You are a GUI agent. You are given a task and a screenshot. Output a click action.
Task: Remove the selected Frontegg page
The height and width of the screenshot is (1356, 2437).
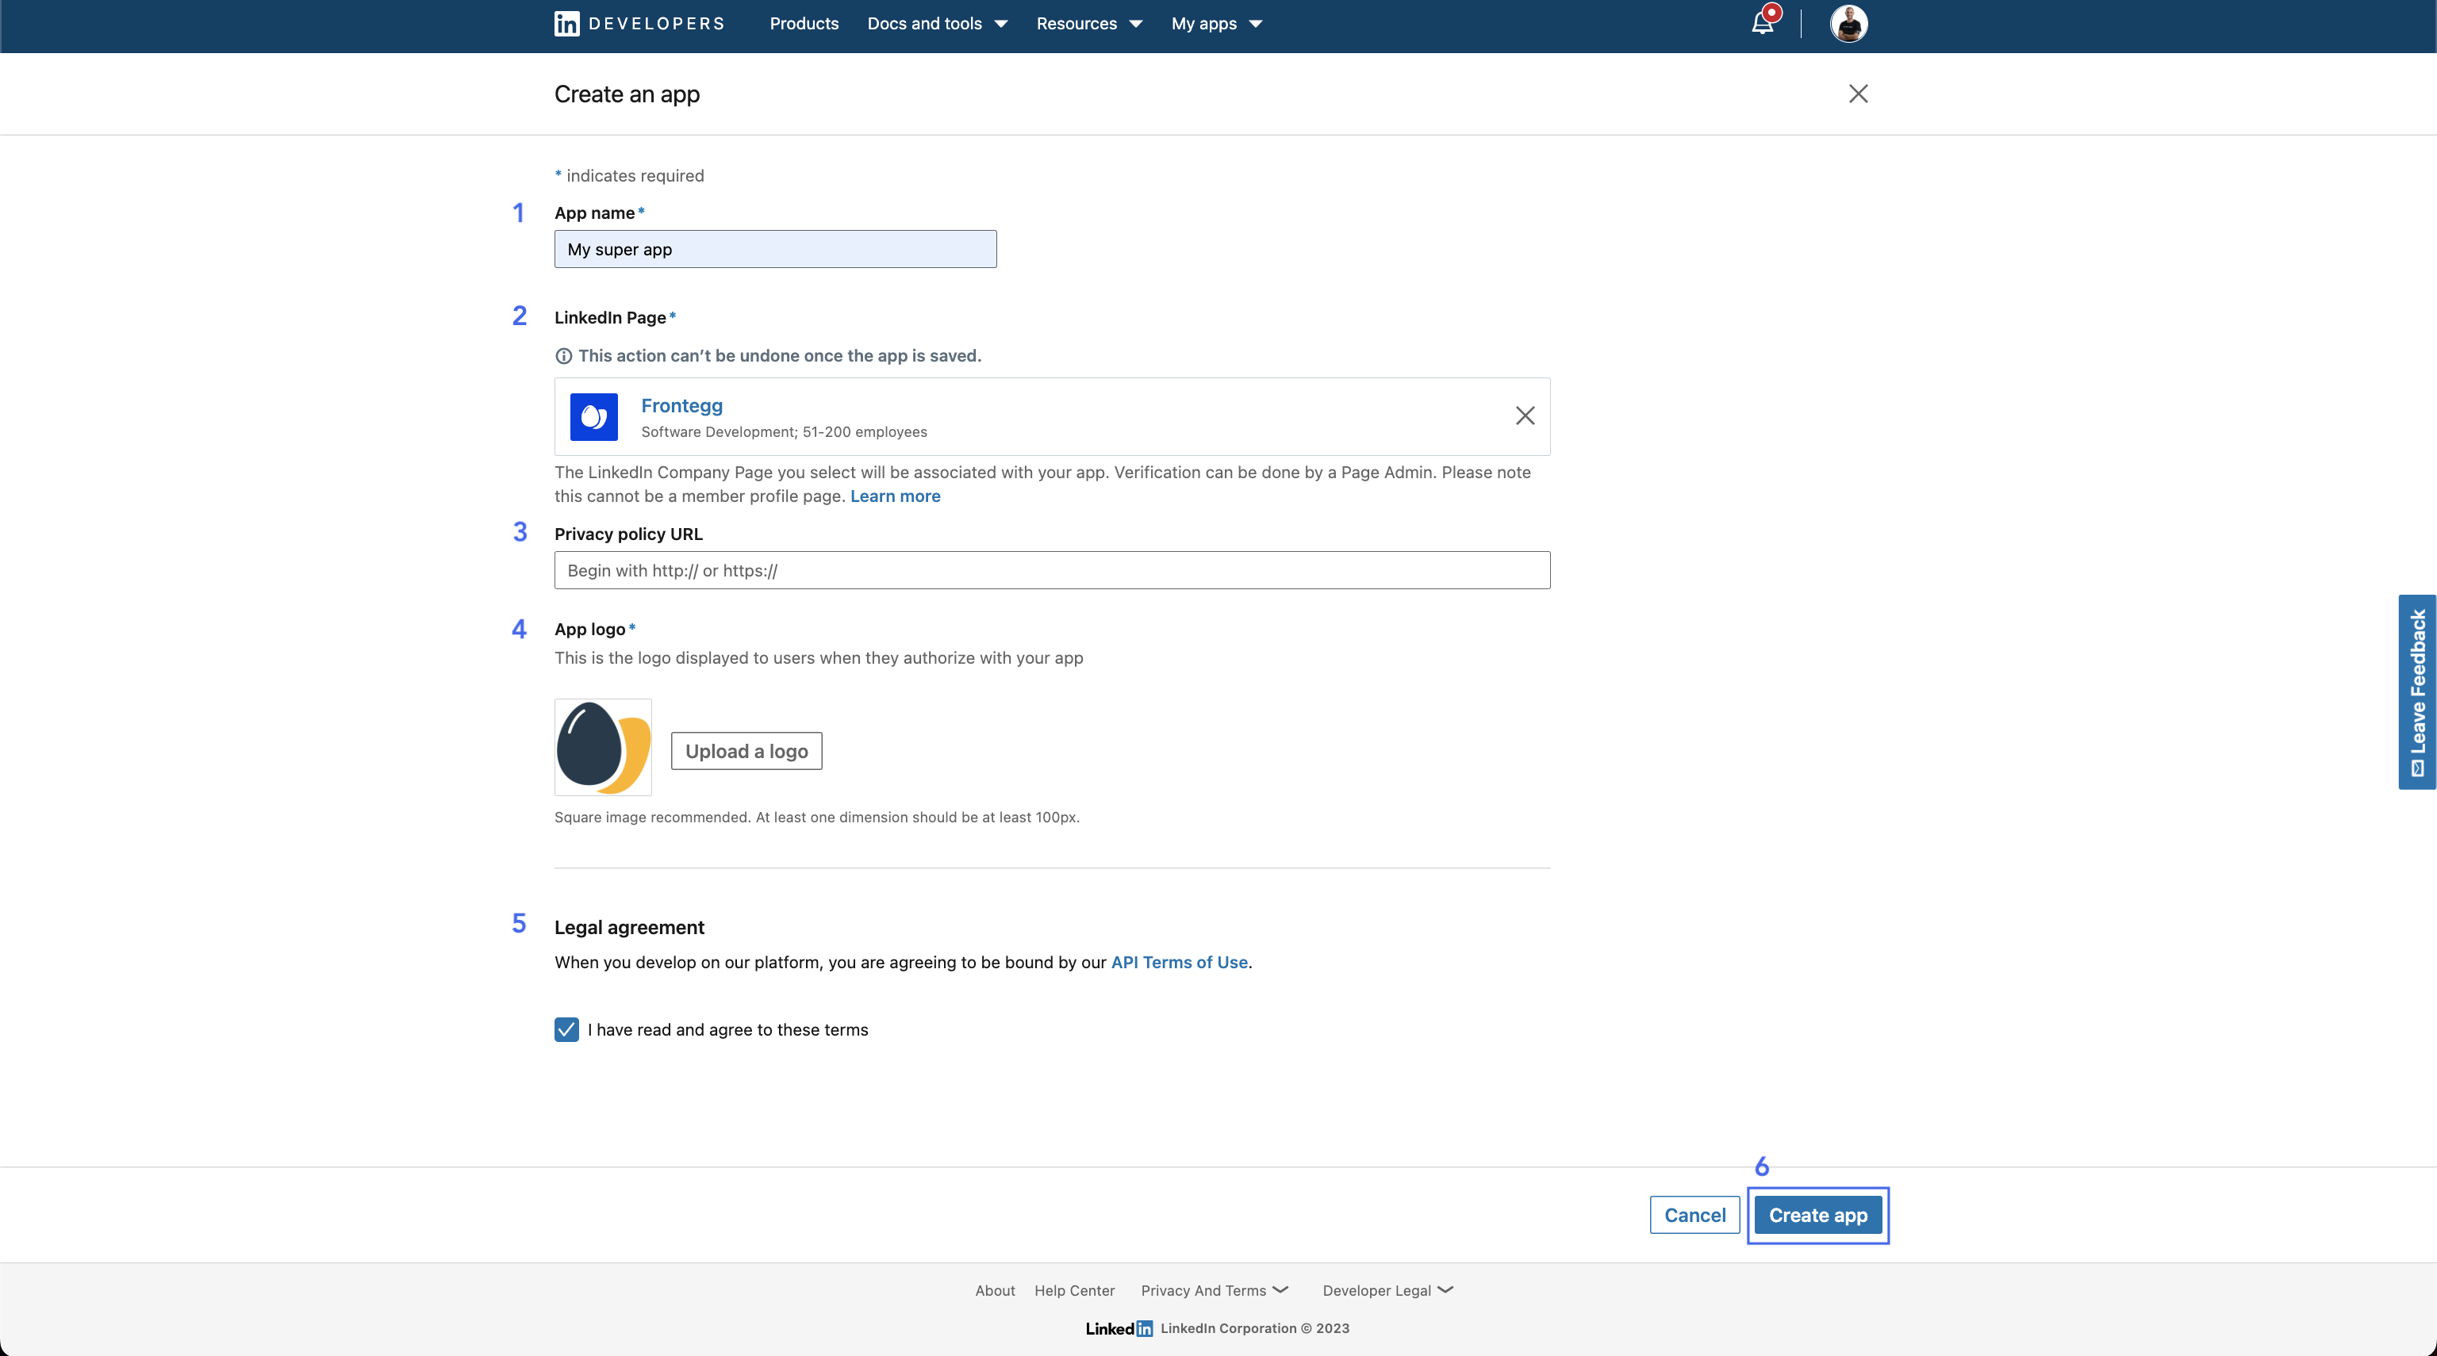coord(1524,416)
